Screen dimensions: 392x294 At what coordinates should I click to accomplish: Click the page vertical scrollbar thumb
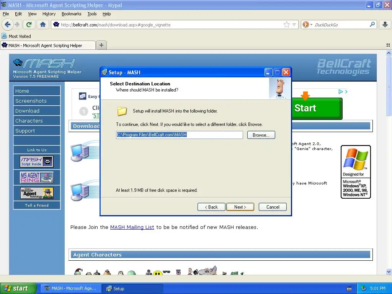(389, 86)
